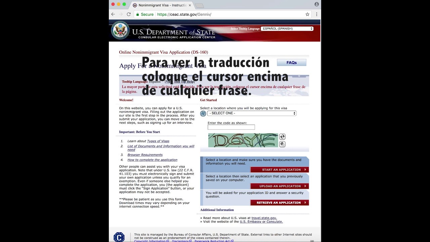This screenshot has height=242, width=430.
Task: Click the Get Started heading
Action: [x=209, y=100]
